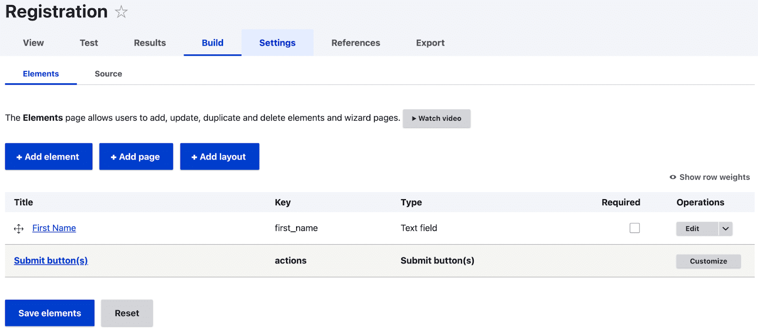
Task: Open the View tab
Action: (x=33, y=43)
